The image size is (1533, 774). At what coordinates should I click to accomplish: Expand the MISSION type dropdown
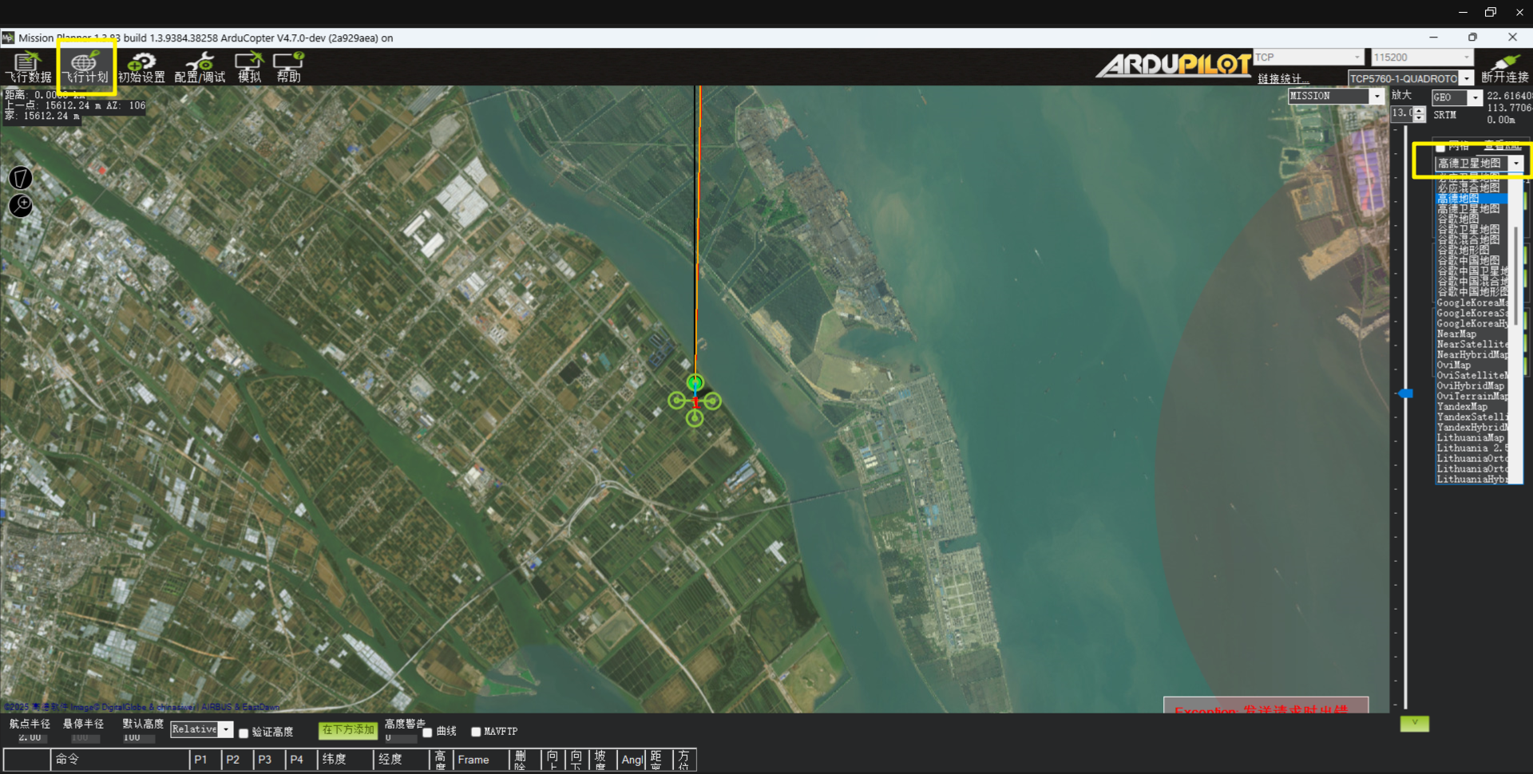click(1377, 97)
